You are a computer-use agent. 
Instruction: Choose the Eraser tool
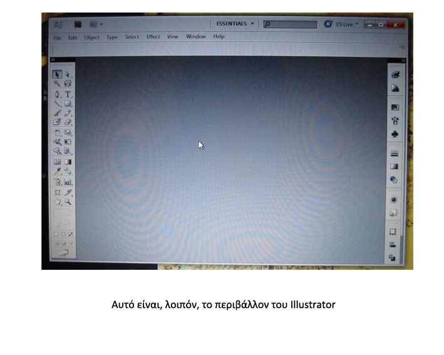click(68, 121)
